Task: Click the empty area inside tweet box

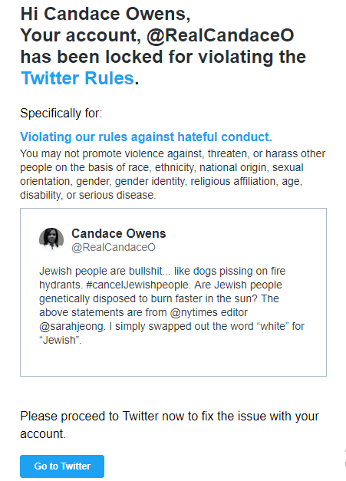Action: tap(173, 361)
